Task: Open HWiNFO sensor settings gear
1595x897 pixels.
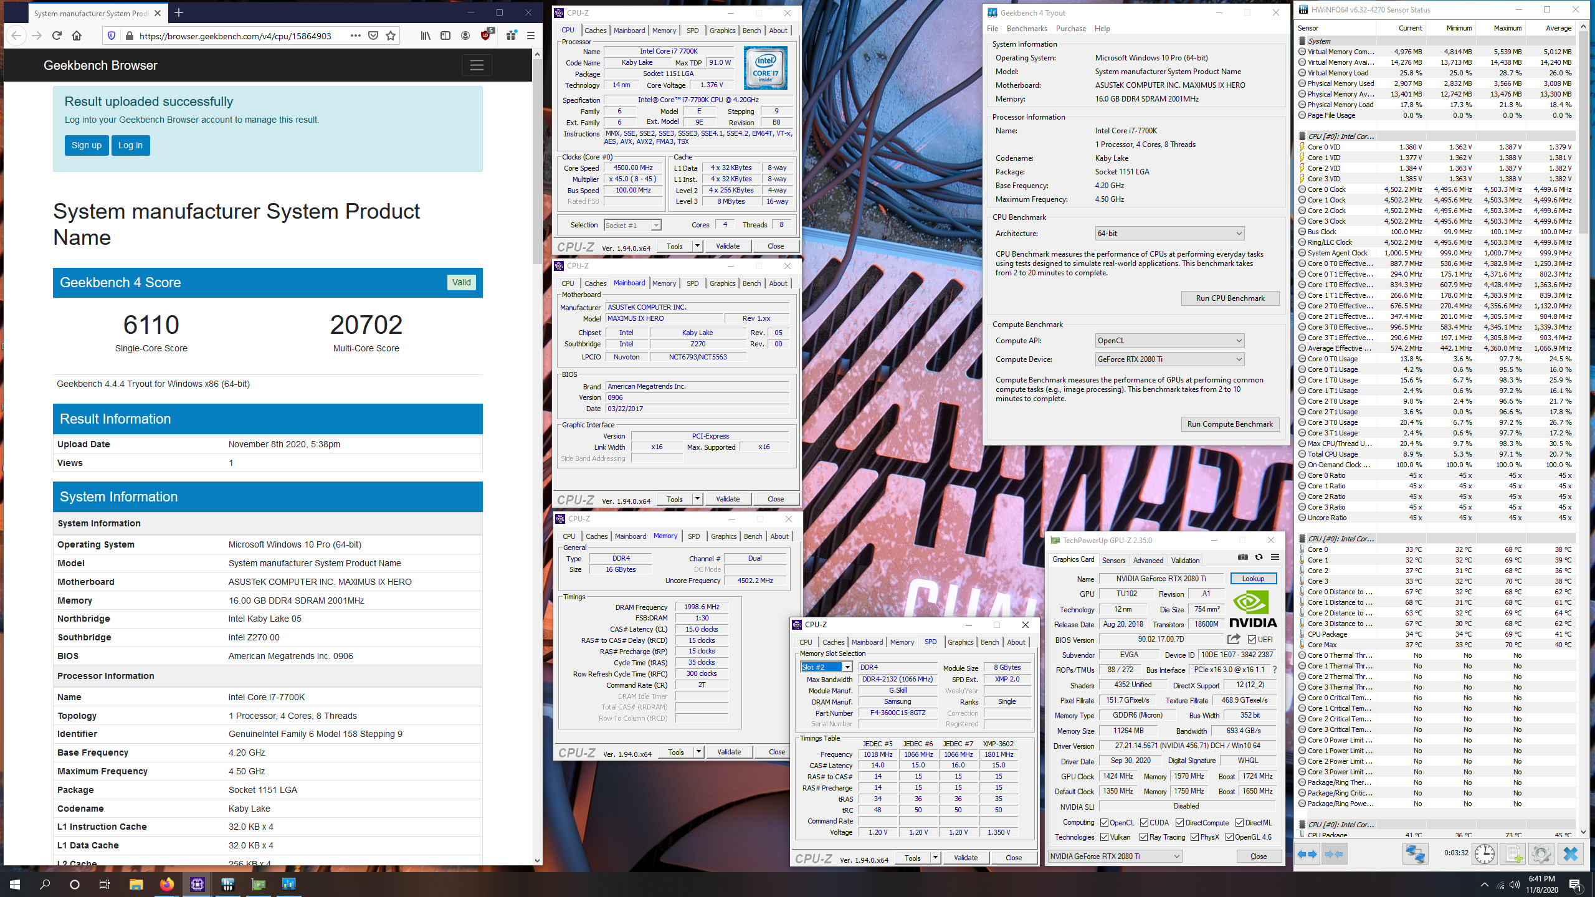Action: point(1541,853)
